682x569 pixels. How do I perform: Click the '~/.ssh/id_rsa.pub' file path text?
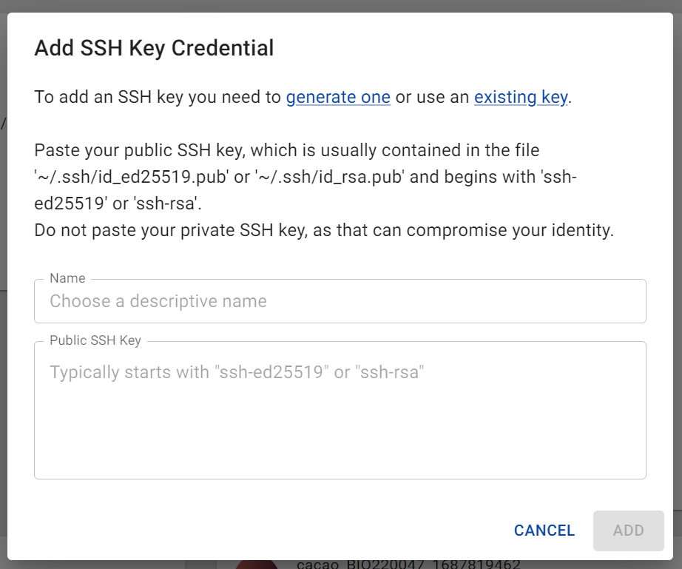pyautogui.click(x=330, y=177)
